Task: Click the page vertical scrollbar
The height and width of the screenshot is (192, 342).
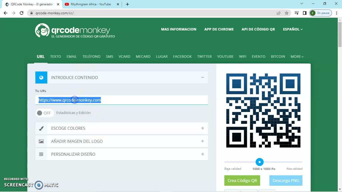Action: point(340,34)
